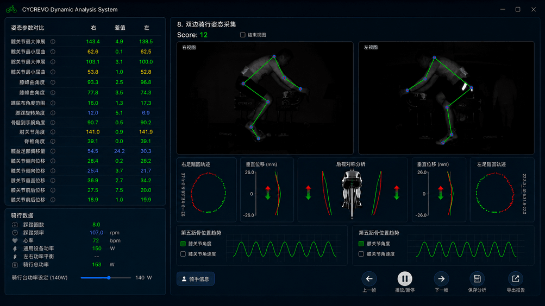Click the lightning icon next to 通用设备功率
Image resolution: width=545 pixels, height=306 pixels.
pyautogui.click(x=15, y=248)
